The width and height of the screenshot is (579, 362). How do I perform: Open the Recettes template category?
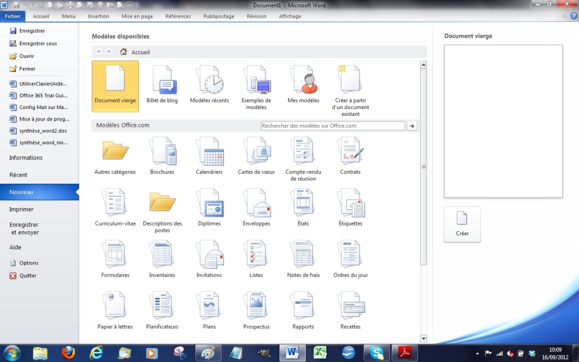click(x=351, y=311)
